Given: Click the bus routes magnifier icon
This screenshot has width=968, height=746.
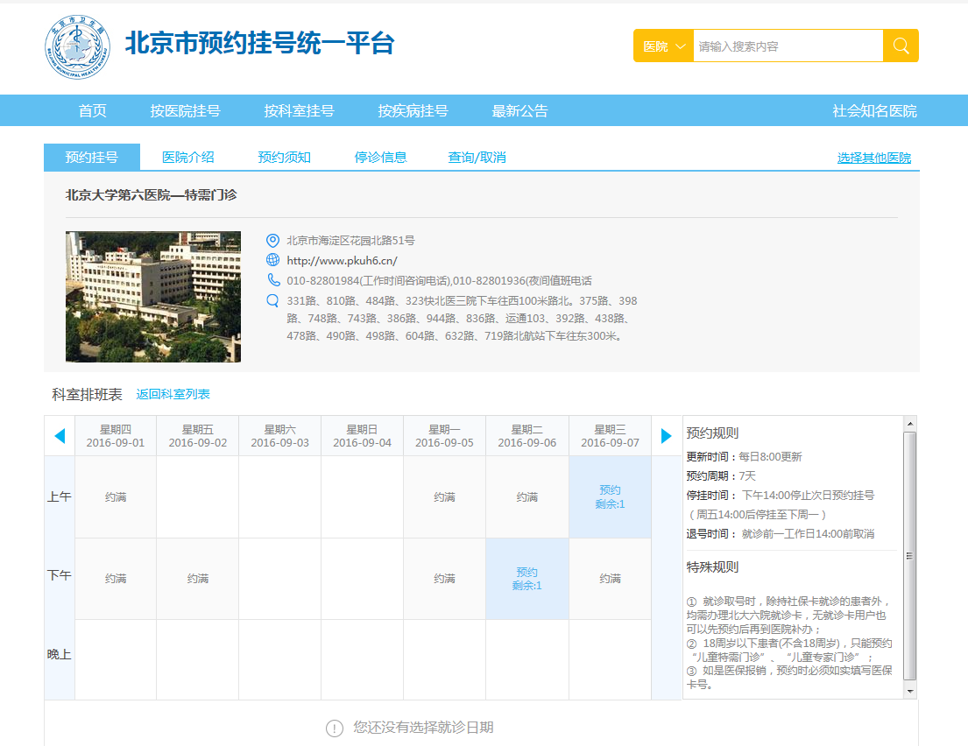Looking at the screenshot, I should (x=272, y=300).
